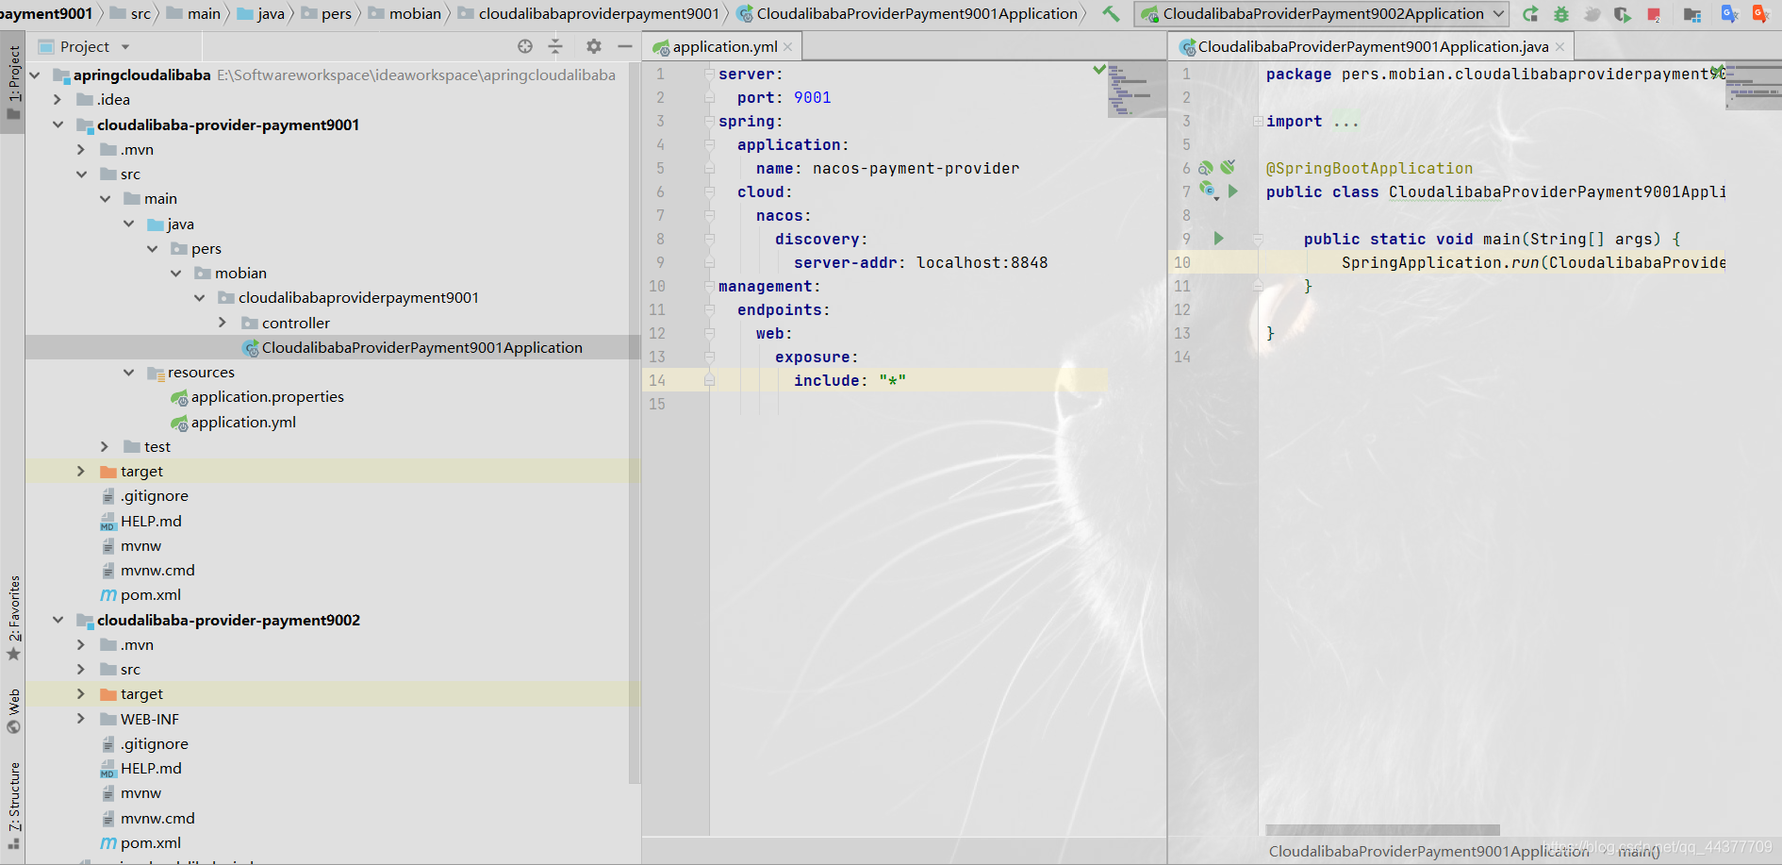The image size is (1782, 865).
Task: Click the port value 9001 in application.yml
Action: click(x=812, y=97)
